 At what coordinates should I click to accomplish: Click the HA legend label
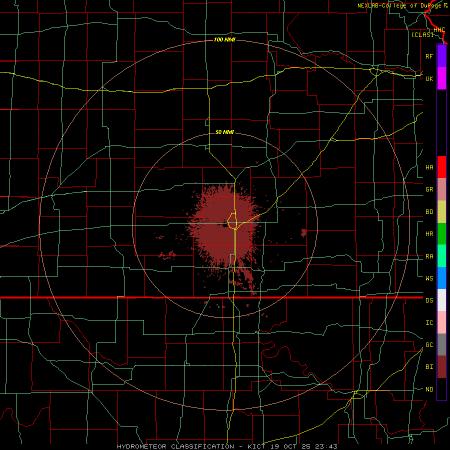pyautogui.click(x=429, y=167)
